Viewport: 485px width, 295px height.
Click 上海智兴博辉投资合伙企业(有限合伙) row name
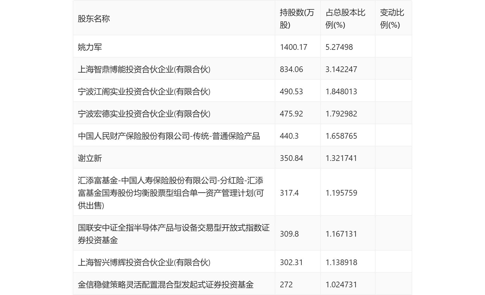point(144,262)
